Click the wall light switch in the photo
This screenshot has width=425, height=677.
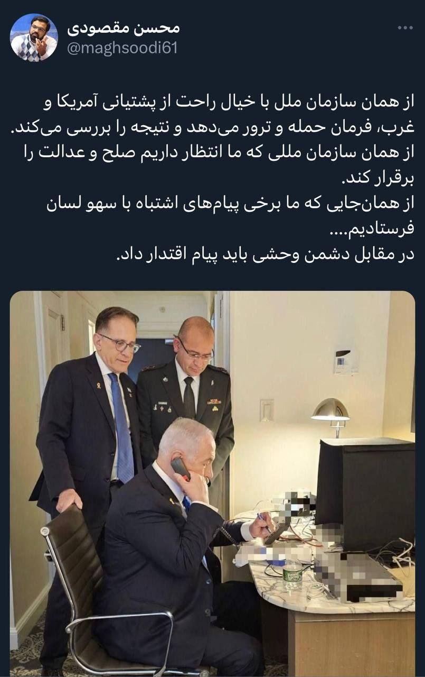[267, 410]
